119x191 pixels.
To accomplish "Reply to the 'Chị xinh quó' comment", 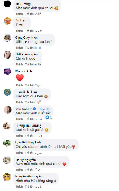I will coord(29,64).
